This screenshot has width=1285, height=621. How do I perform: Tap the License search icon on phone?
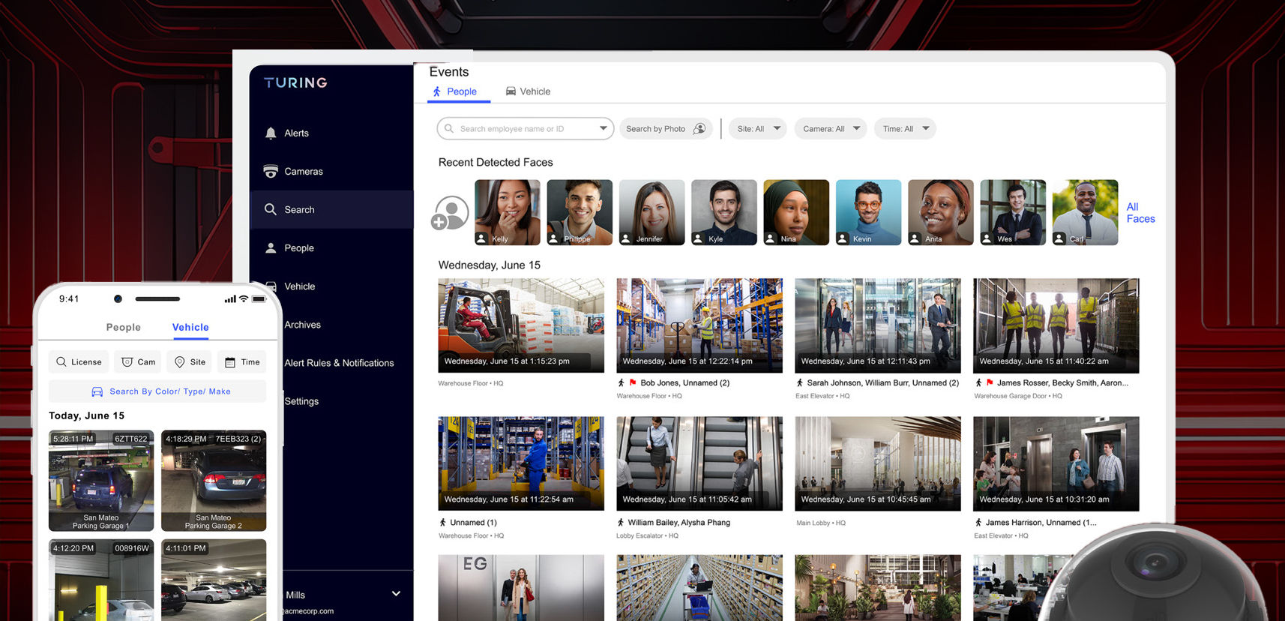pos(61,362)
